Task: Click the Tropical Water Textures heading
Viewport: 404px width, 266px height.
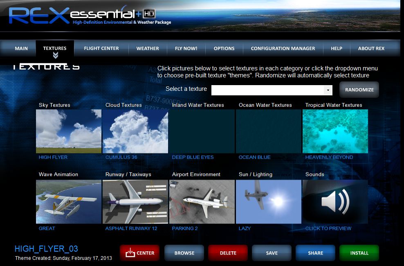Action: [334, 105]
